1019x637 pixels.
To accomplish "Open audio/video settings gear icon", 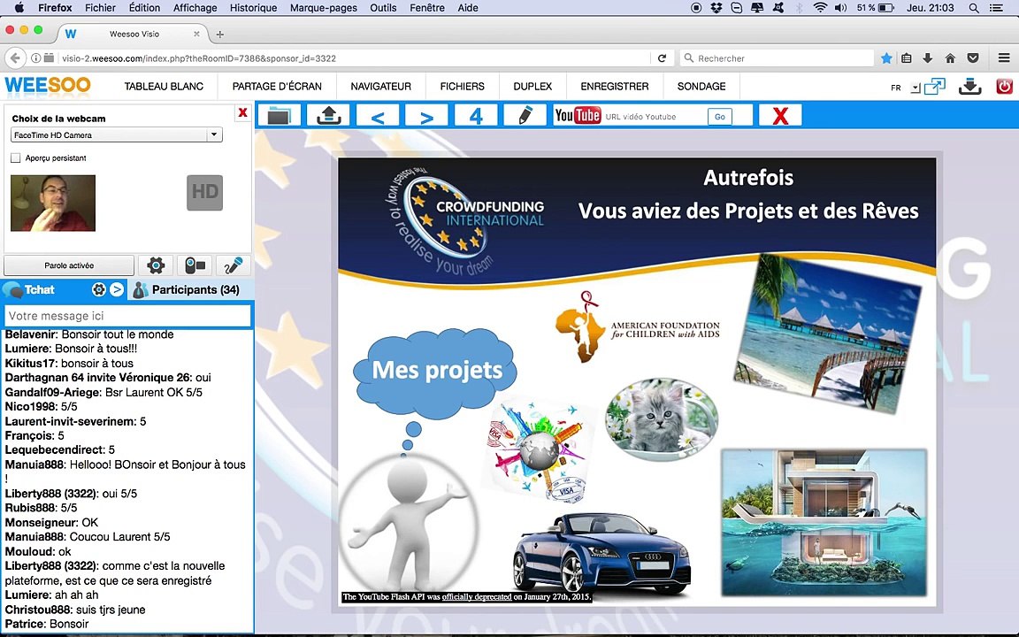I will (156, 265).
